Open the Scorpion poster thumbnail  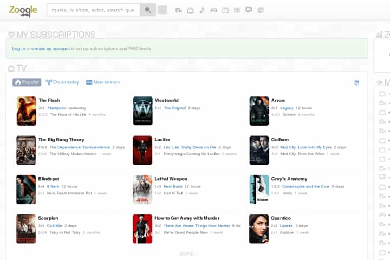26,229
